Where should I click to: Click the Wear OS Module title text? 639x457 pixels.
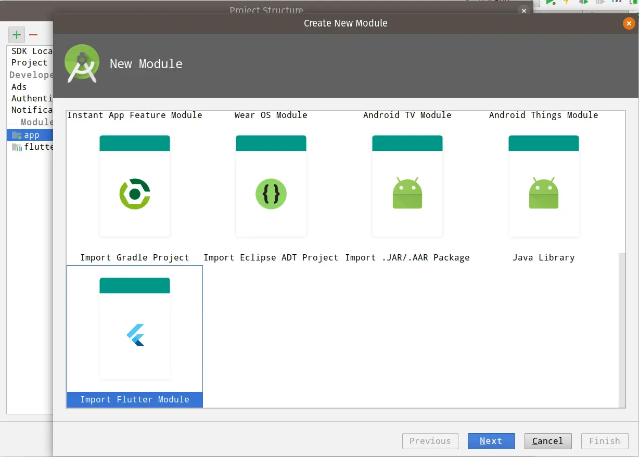(x=271, y=115)
